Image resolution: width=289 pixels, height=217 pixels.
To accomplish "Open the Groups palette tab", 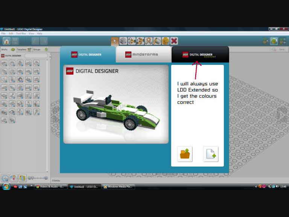I will coord(37,49).
